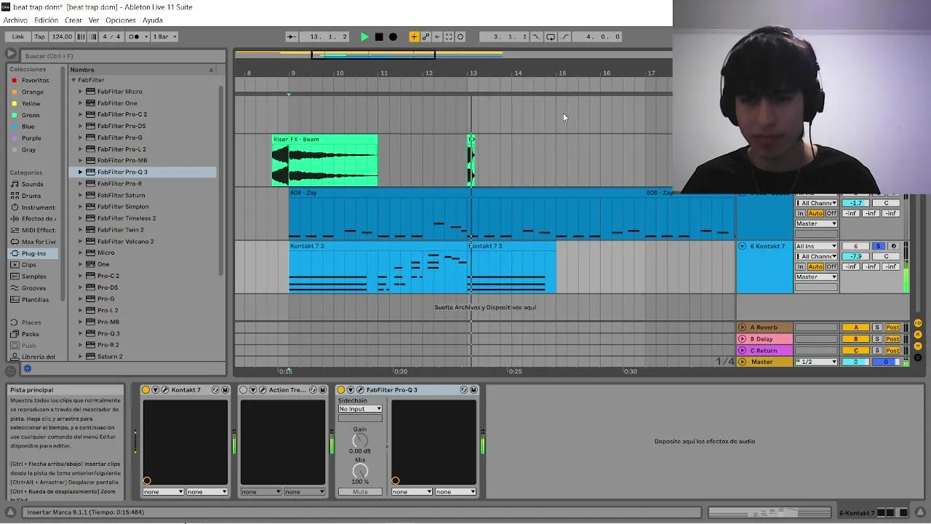Open the 1 Bar quantization dropdown

164,36
